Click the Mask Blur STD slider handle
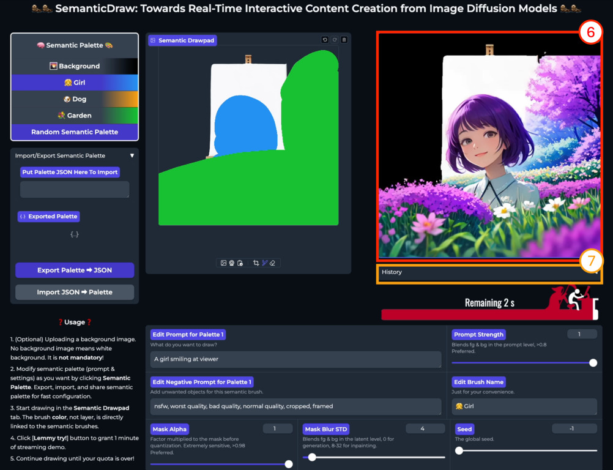The height and width of the screenshot is (470, 613). click(312, 457)
